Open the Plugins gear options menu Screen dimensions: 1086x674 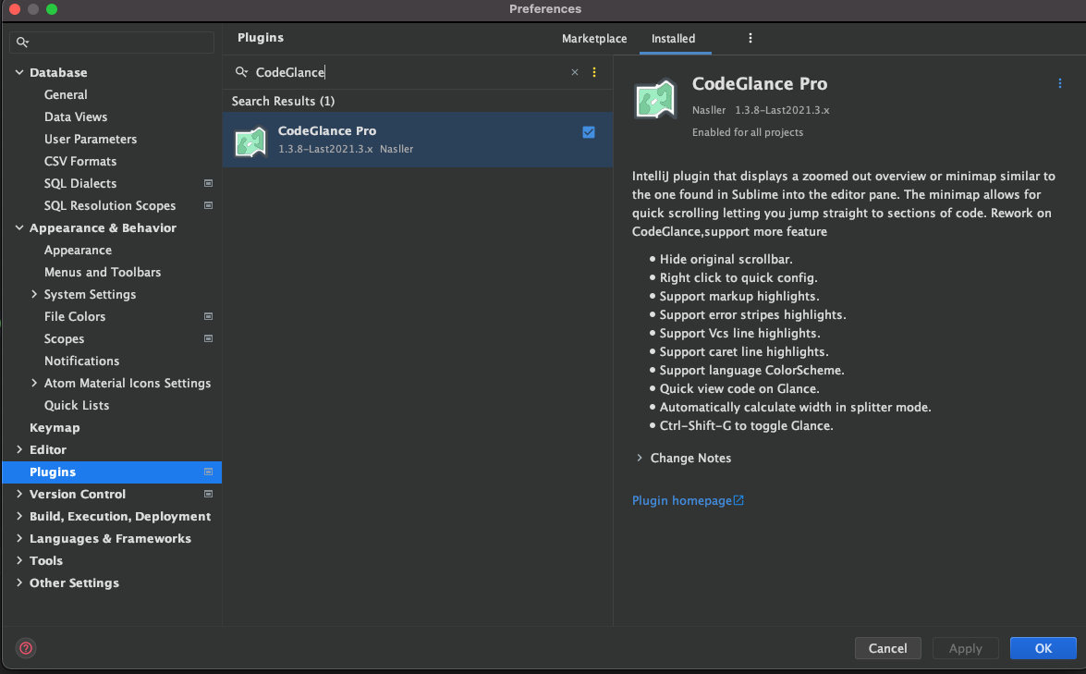[750, 38]
